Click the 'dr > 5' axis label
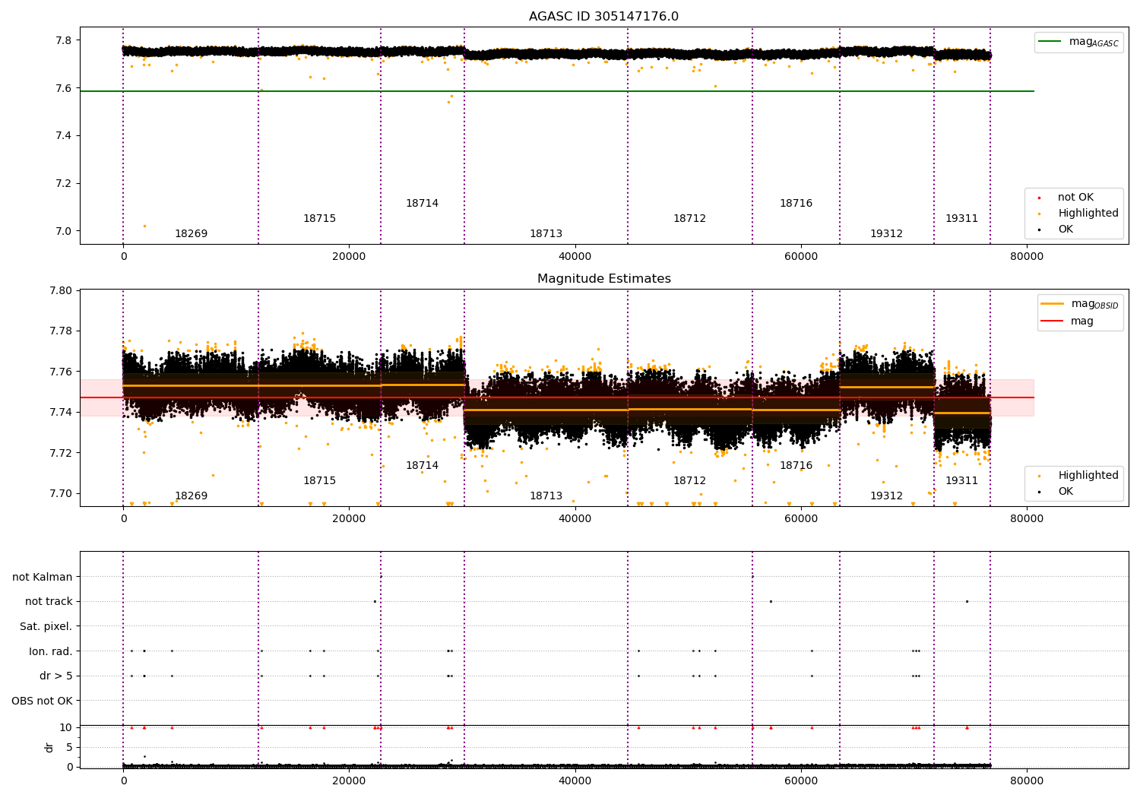This screenshot has height=798, width=1140. coord(56,676)
